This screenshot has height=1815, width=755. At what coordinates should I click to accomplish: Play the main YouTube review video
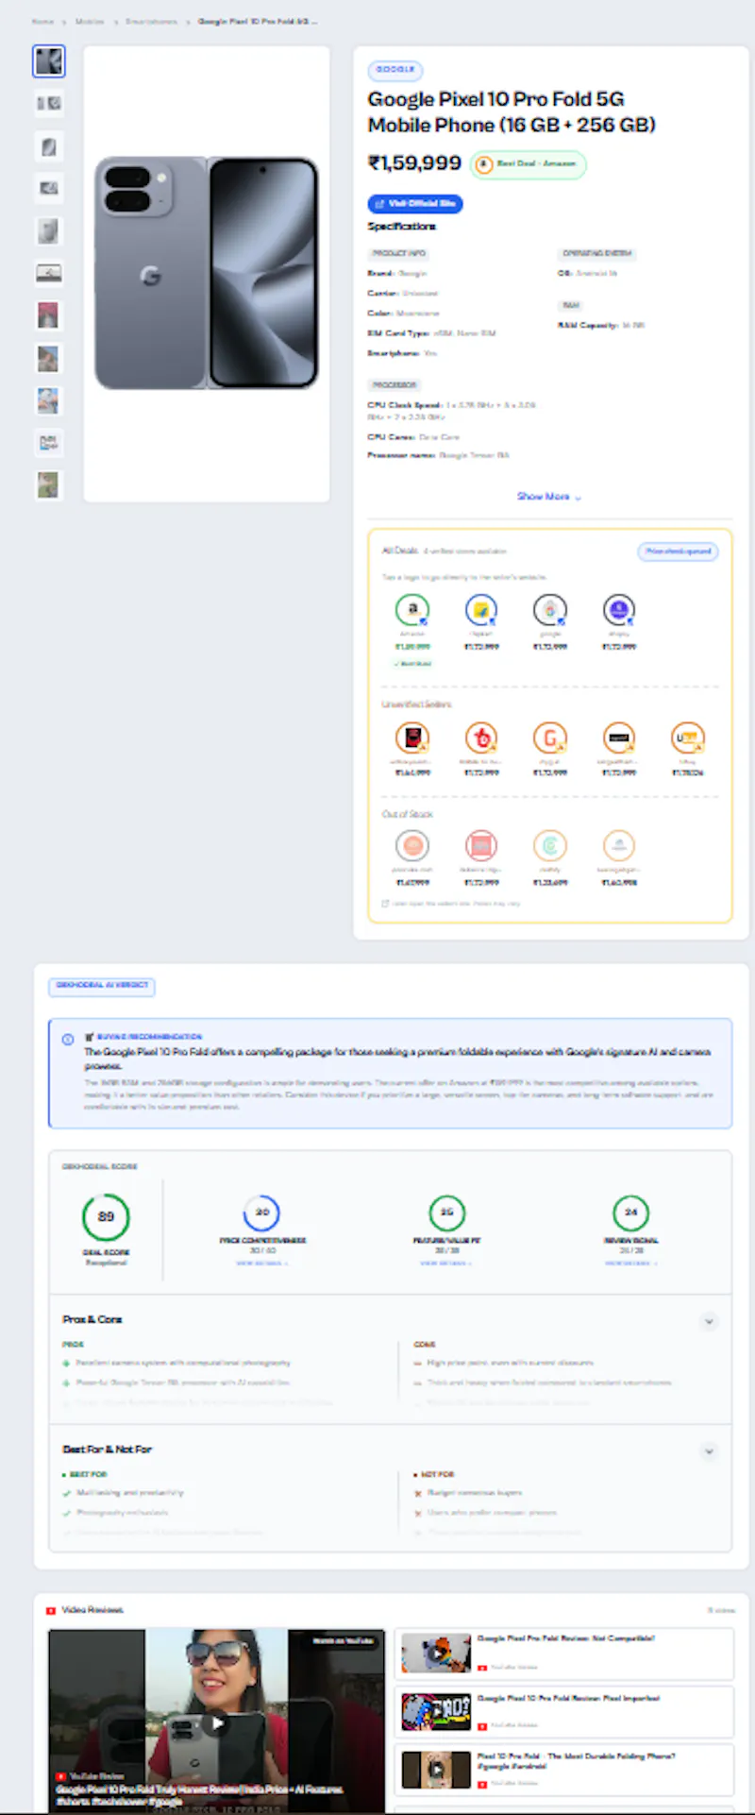click(x=217, y=1722)
